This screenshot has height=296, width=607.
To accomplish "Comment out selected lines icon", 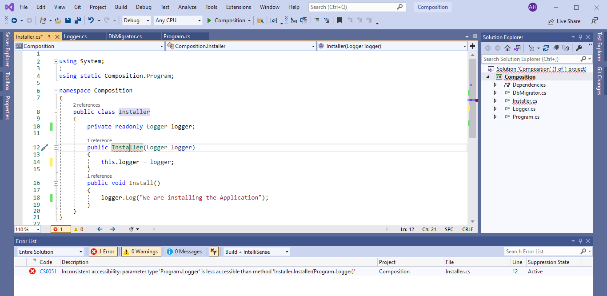I will [316, 20].
